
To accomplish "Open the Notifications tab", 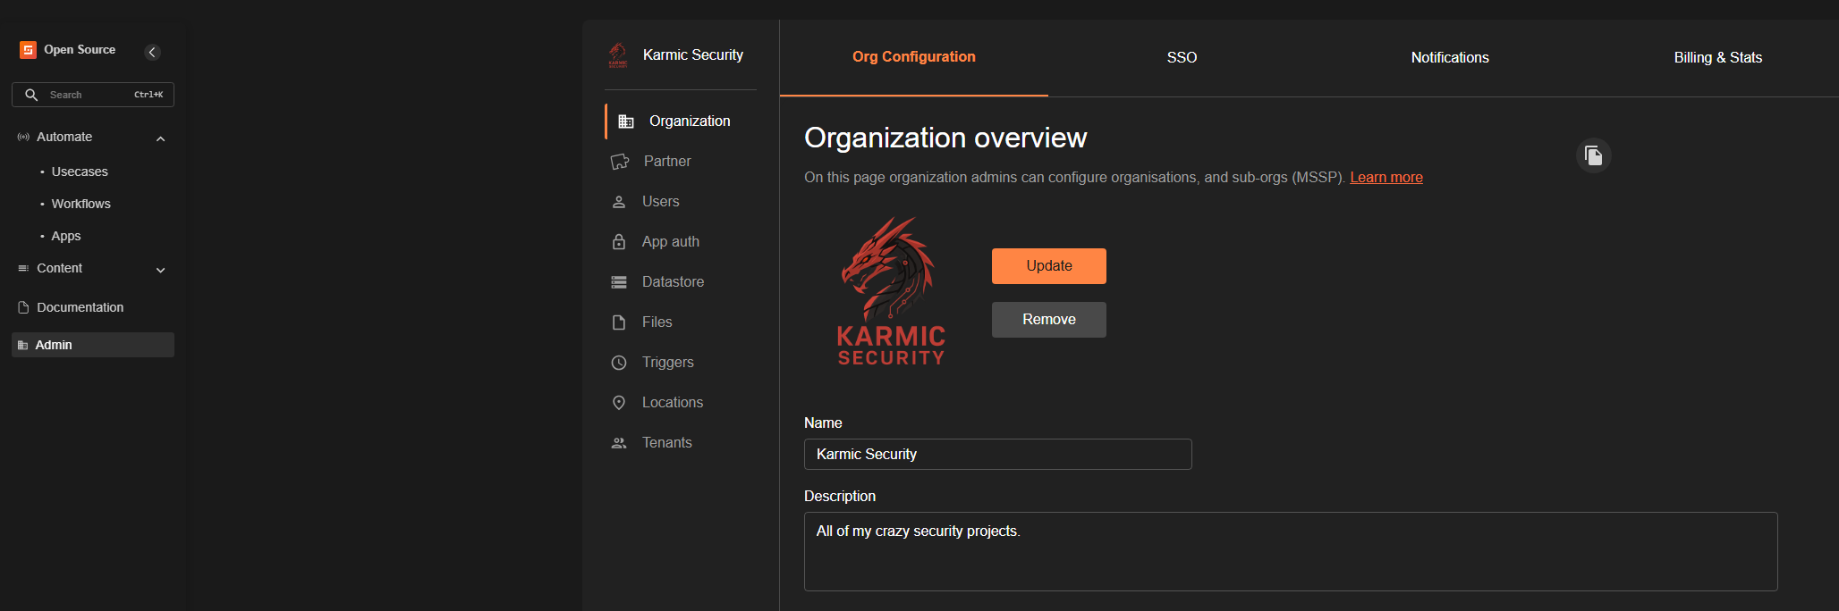I will click(x=1450, y=57).
